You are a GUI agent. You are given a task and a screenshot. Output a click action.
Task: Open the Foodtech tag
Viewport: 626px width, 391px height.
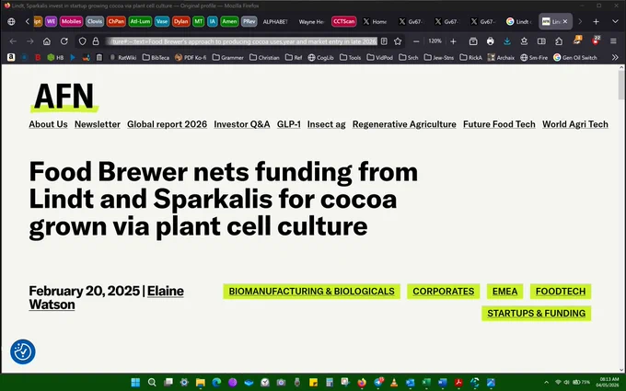pos(561,292)
